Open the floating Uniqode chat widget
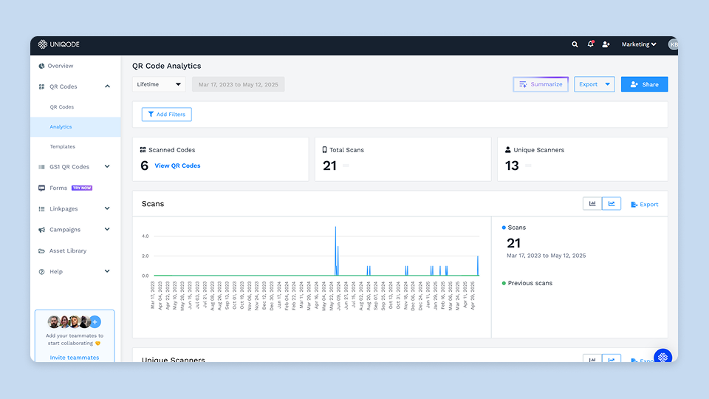The height and width of the screenshot is (399, 709). [x=663, y=357]
